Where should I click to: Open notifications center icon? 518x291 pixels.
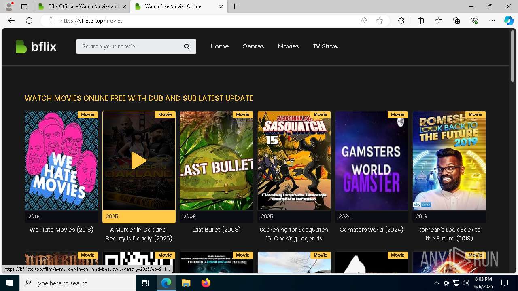click(x=505, y=283)
